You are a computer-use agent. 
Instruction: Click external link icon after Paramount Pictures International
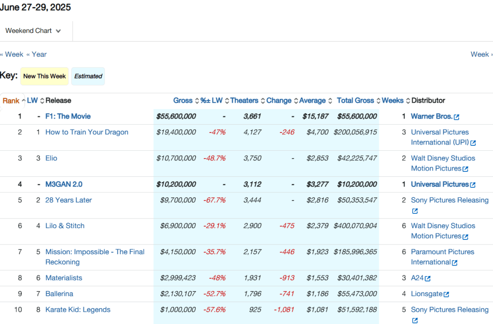click(455, 263)
